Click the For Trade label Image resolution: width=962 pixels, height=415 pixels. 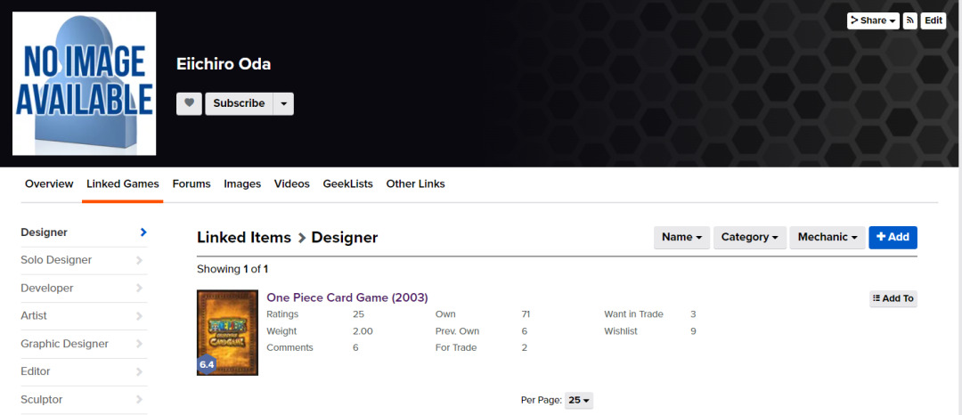click(x=456, y=347)
